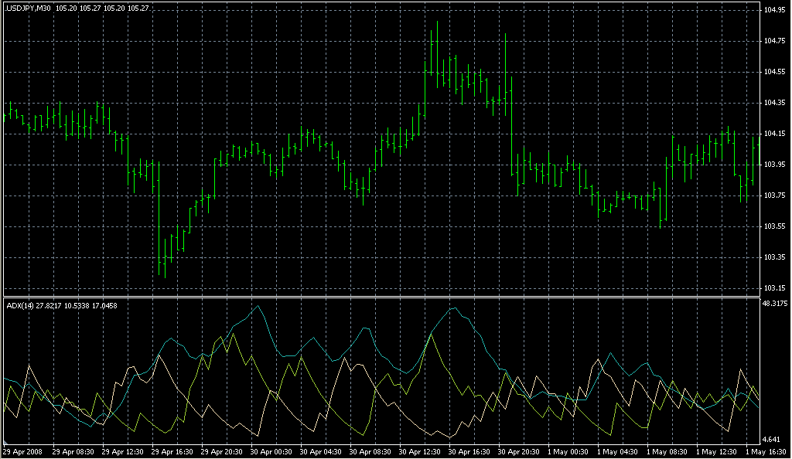
Task: Select the 103.75 price axis label
Action: click(x=776, y=195)
